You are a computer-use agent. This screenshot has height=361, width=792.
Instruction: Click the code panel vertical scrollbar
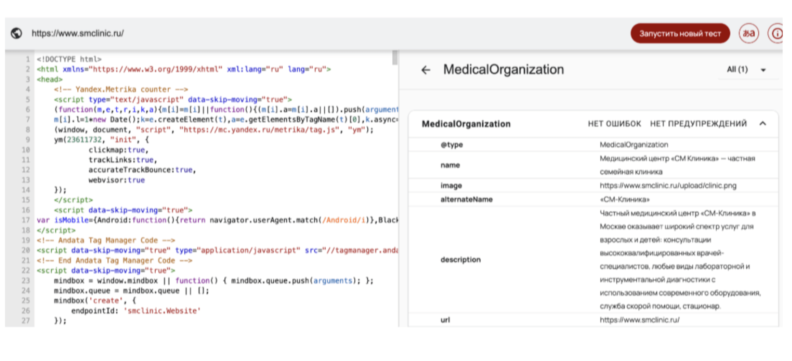tap(395, 58)
